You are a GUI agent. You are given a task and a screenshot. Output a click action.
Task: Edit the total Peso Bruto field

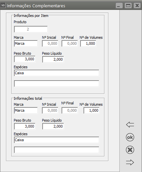(25, 126)
